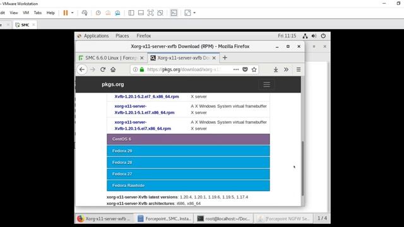Expand the Fedora 29 section
404x227 pixels.
pyautogui.click(x=188, y=151)
